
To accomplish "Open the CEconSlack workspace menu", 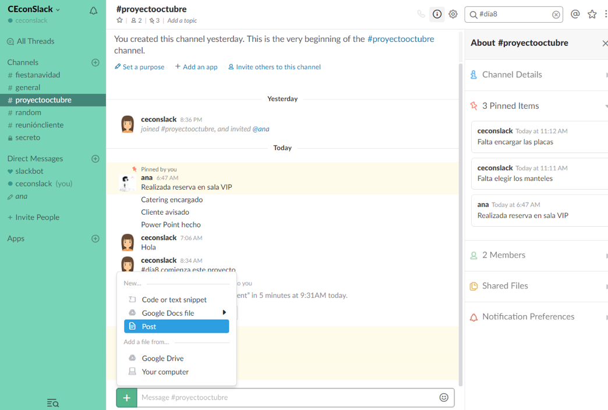I will click(34, 9).
